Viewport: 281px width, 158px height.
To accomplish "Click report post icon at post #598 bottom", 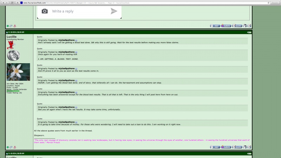I will [x=15, y=147].
